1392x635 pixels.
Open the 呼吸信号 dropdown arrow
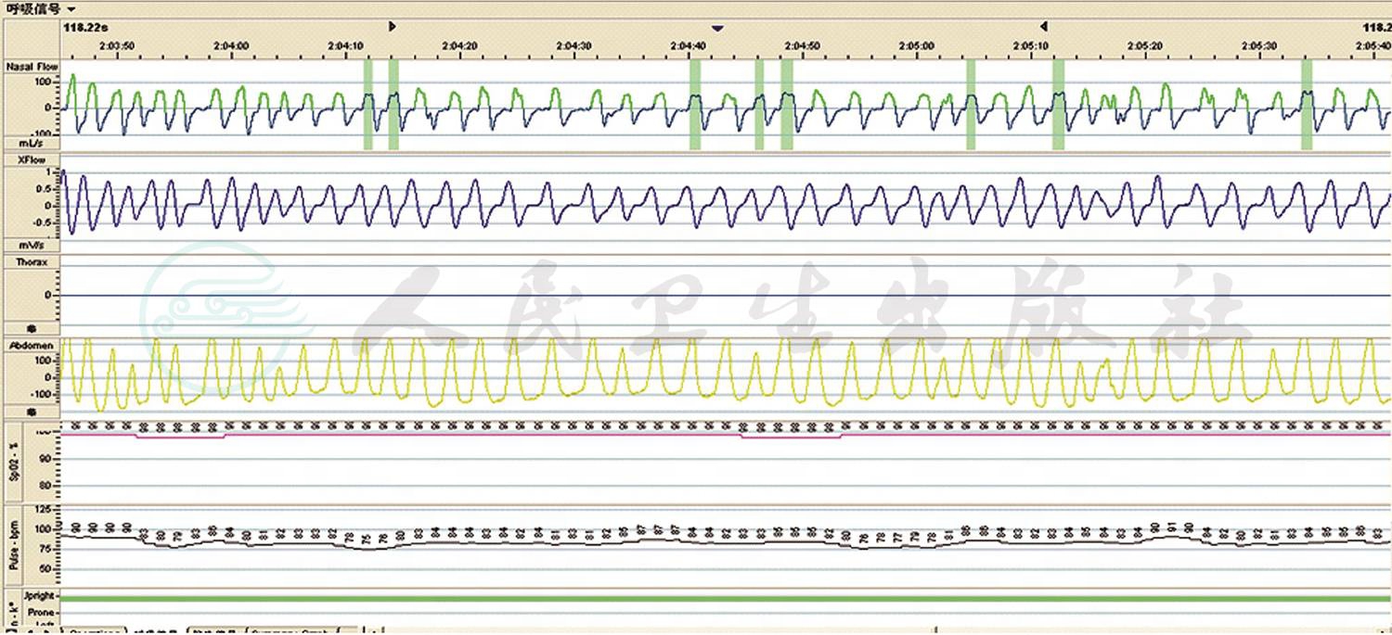tap(72, 8)
